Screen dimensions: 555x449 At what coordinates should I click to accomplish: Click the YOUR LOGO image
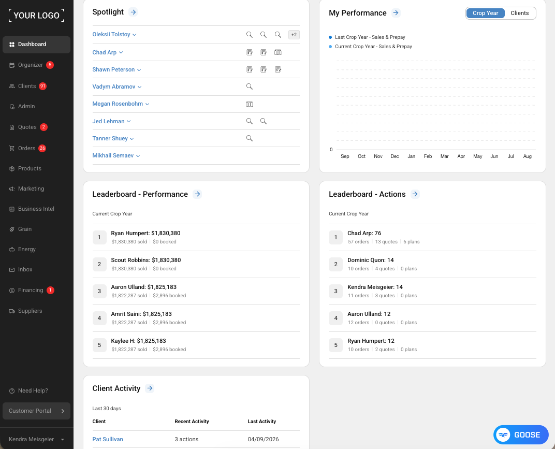(x=36, y=16)
